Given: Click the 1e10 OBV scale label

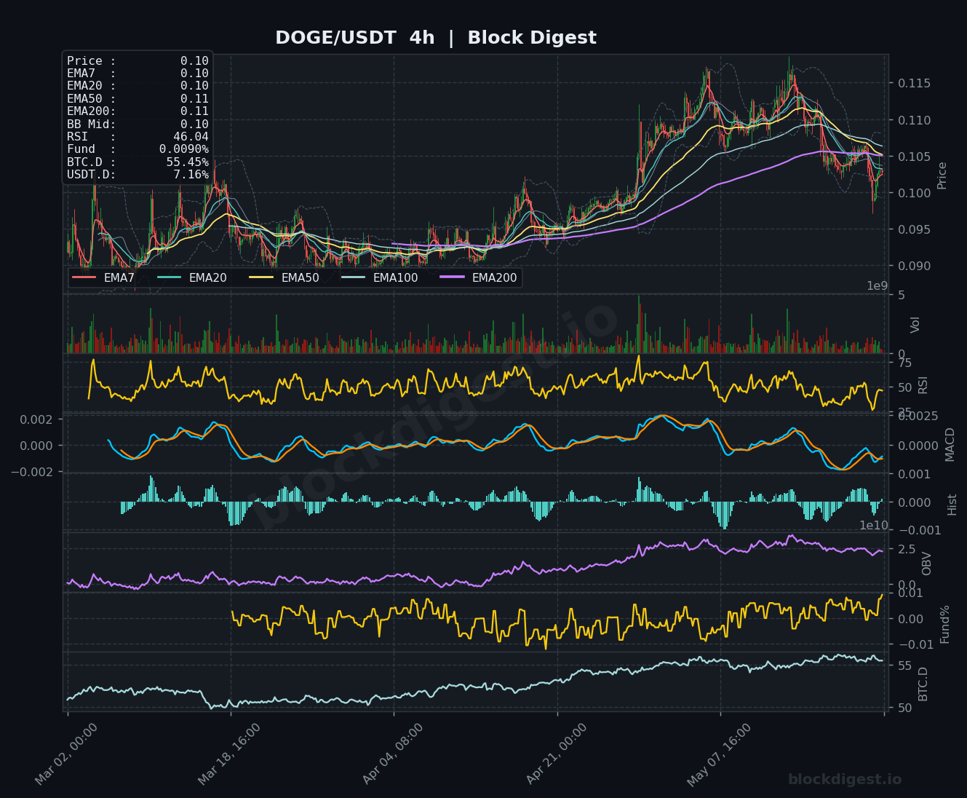Looking at the screenshot, I should [874, 525].
